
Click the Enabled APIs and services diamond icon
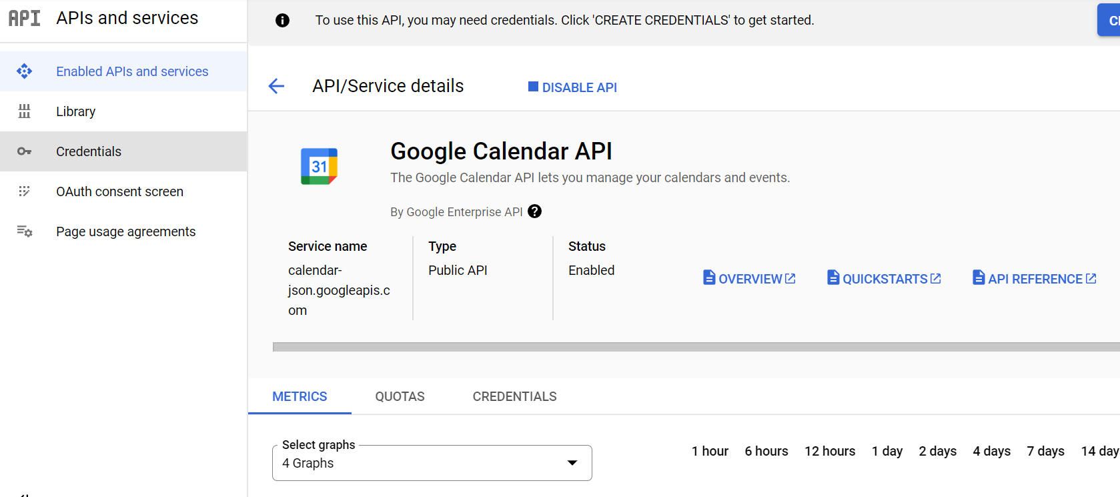25,71
